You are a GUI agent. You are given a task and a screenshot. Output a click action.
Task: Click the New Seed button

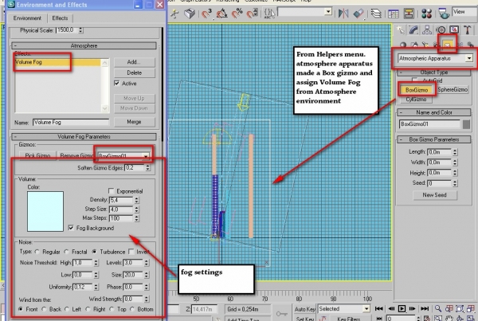(435, 195)
